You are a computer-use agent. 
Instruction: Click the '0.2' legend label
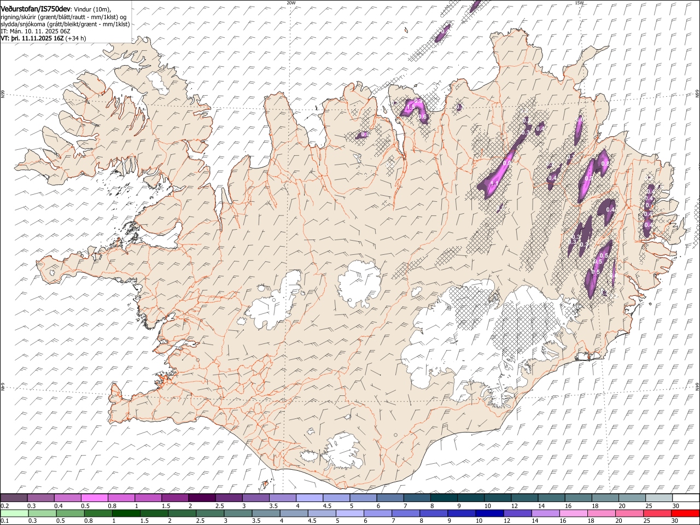click(x=4, y=506)
